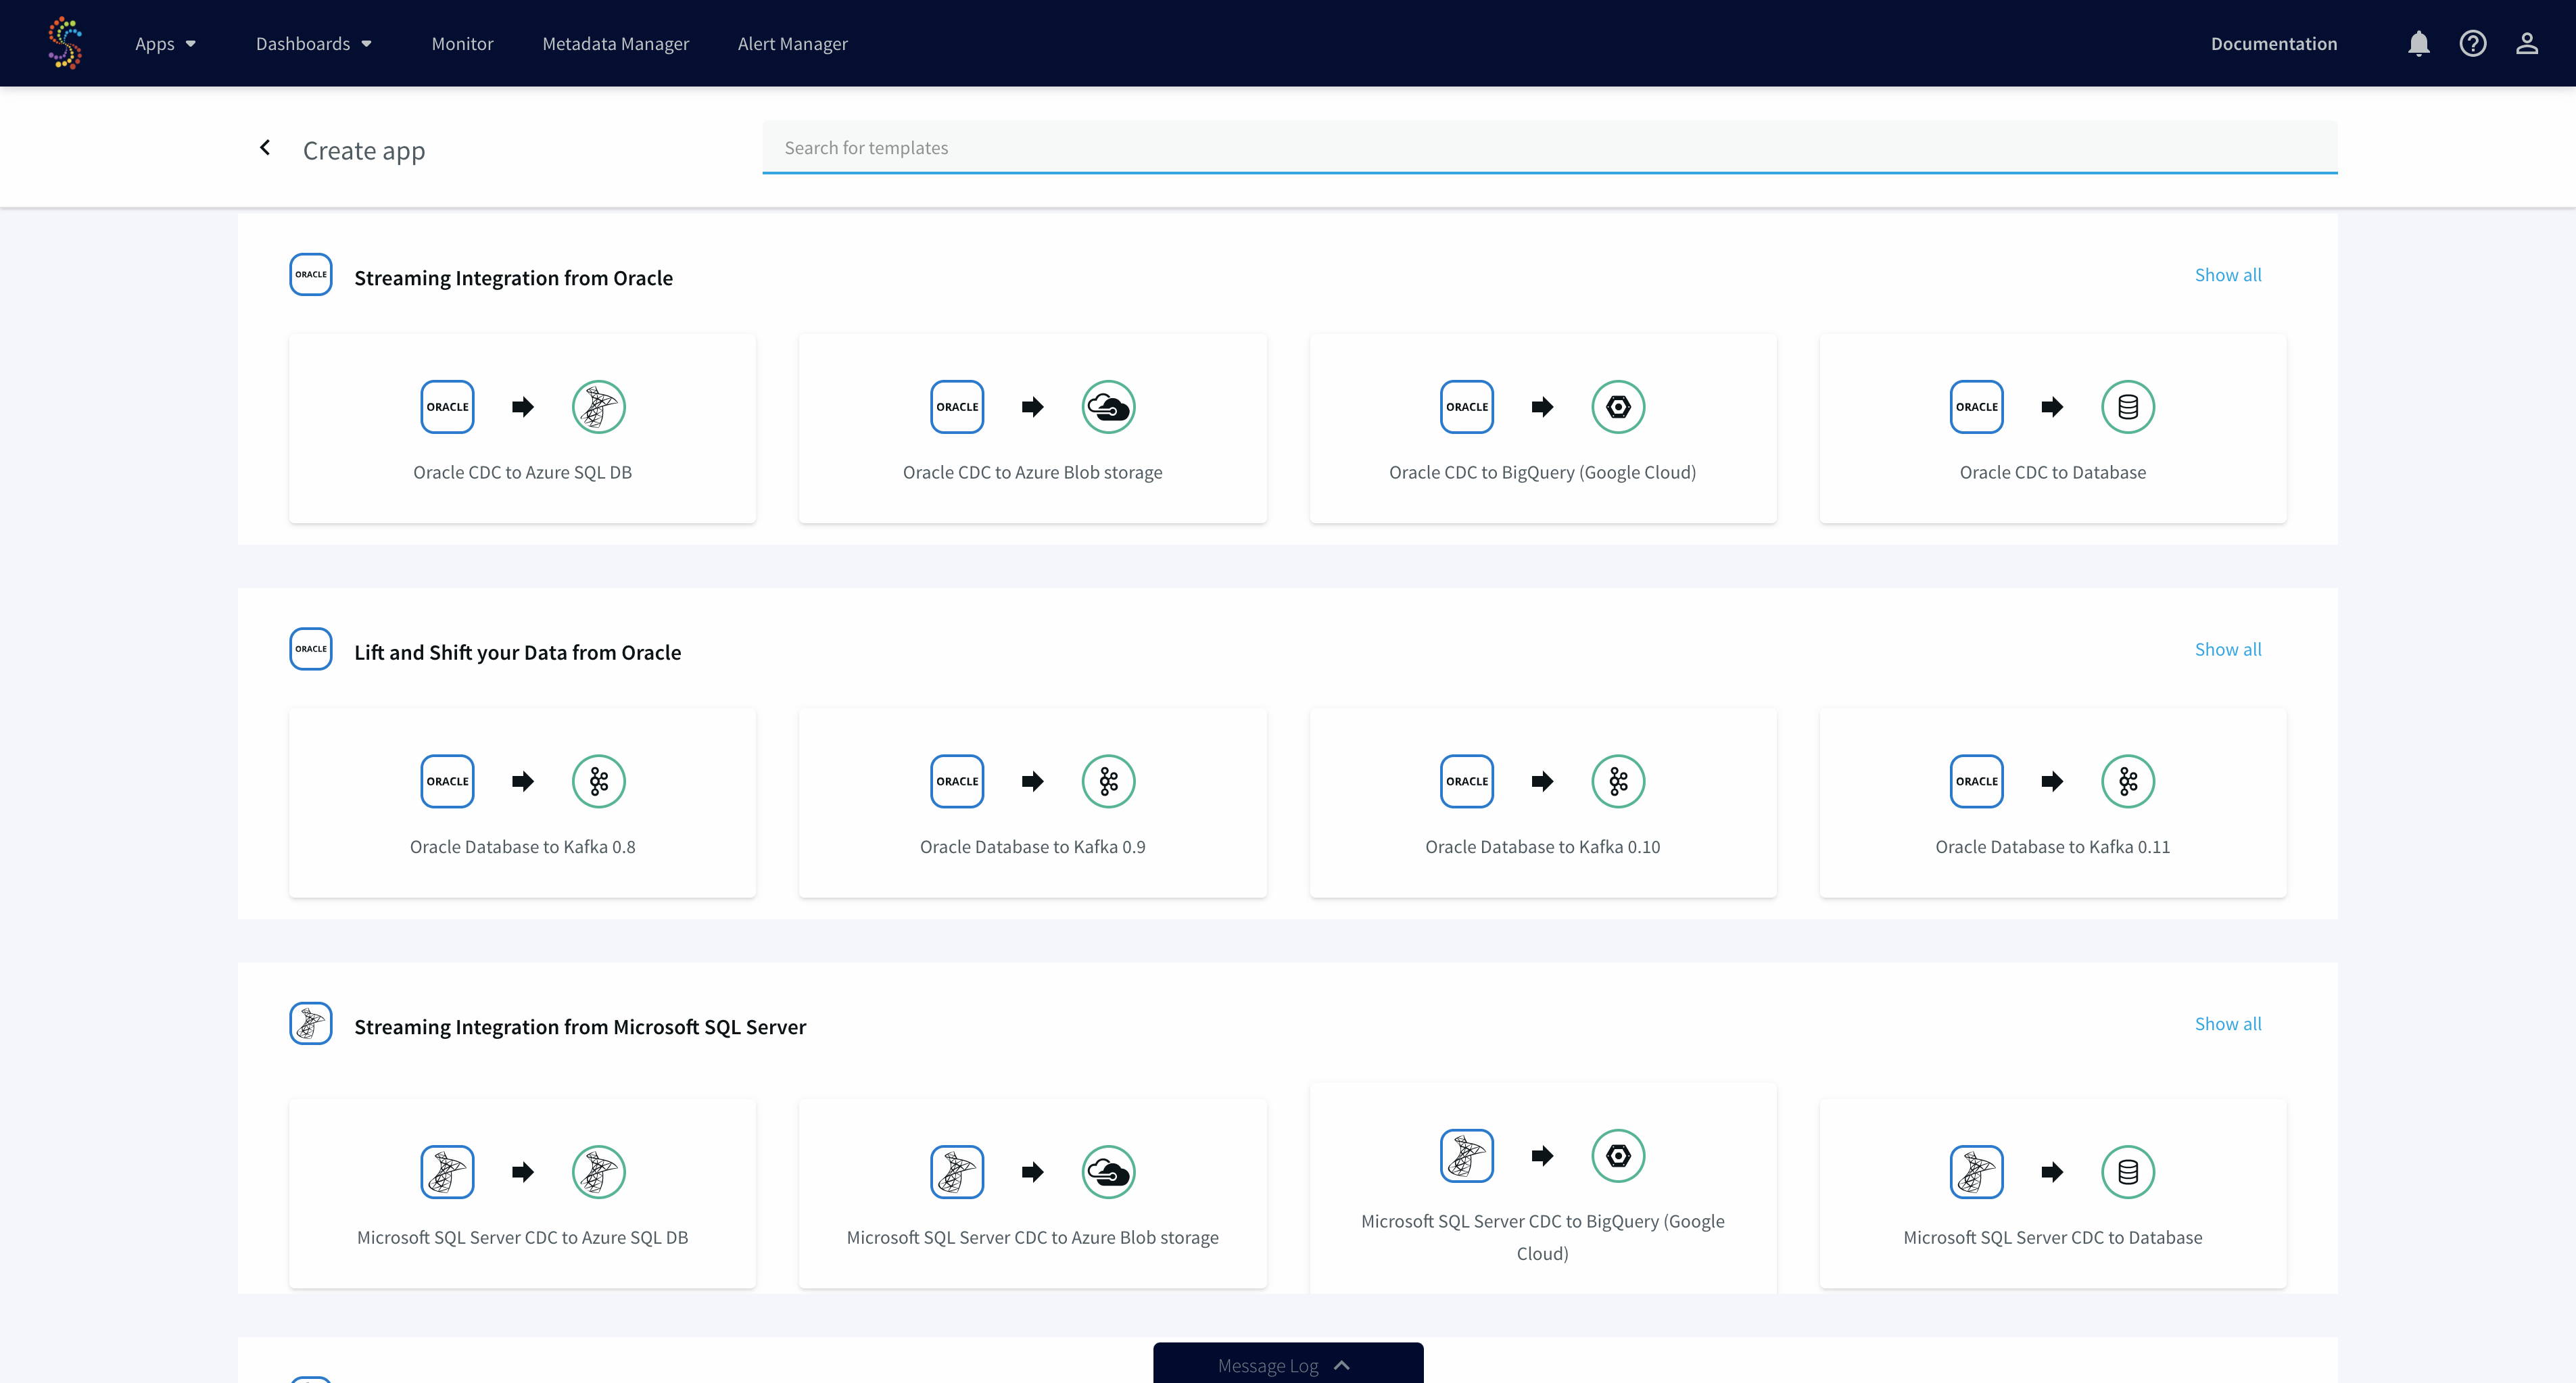Image resolution: width=2576 pixels, height=1383 pixels.
Task: Open the help question mark icon
Action: click(x=2473, y=43)
